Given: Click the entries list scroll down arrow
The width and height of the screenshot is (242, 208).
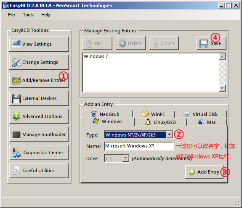Looking at the screenshot, I should (222, 88).
